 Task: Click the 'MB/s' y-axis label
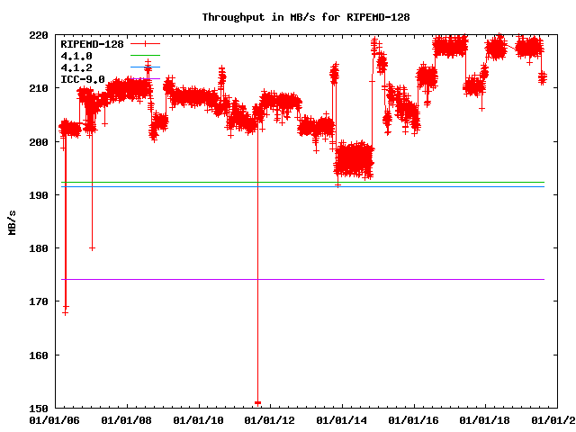(x=12, y=221)
